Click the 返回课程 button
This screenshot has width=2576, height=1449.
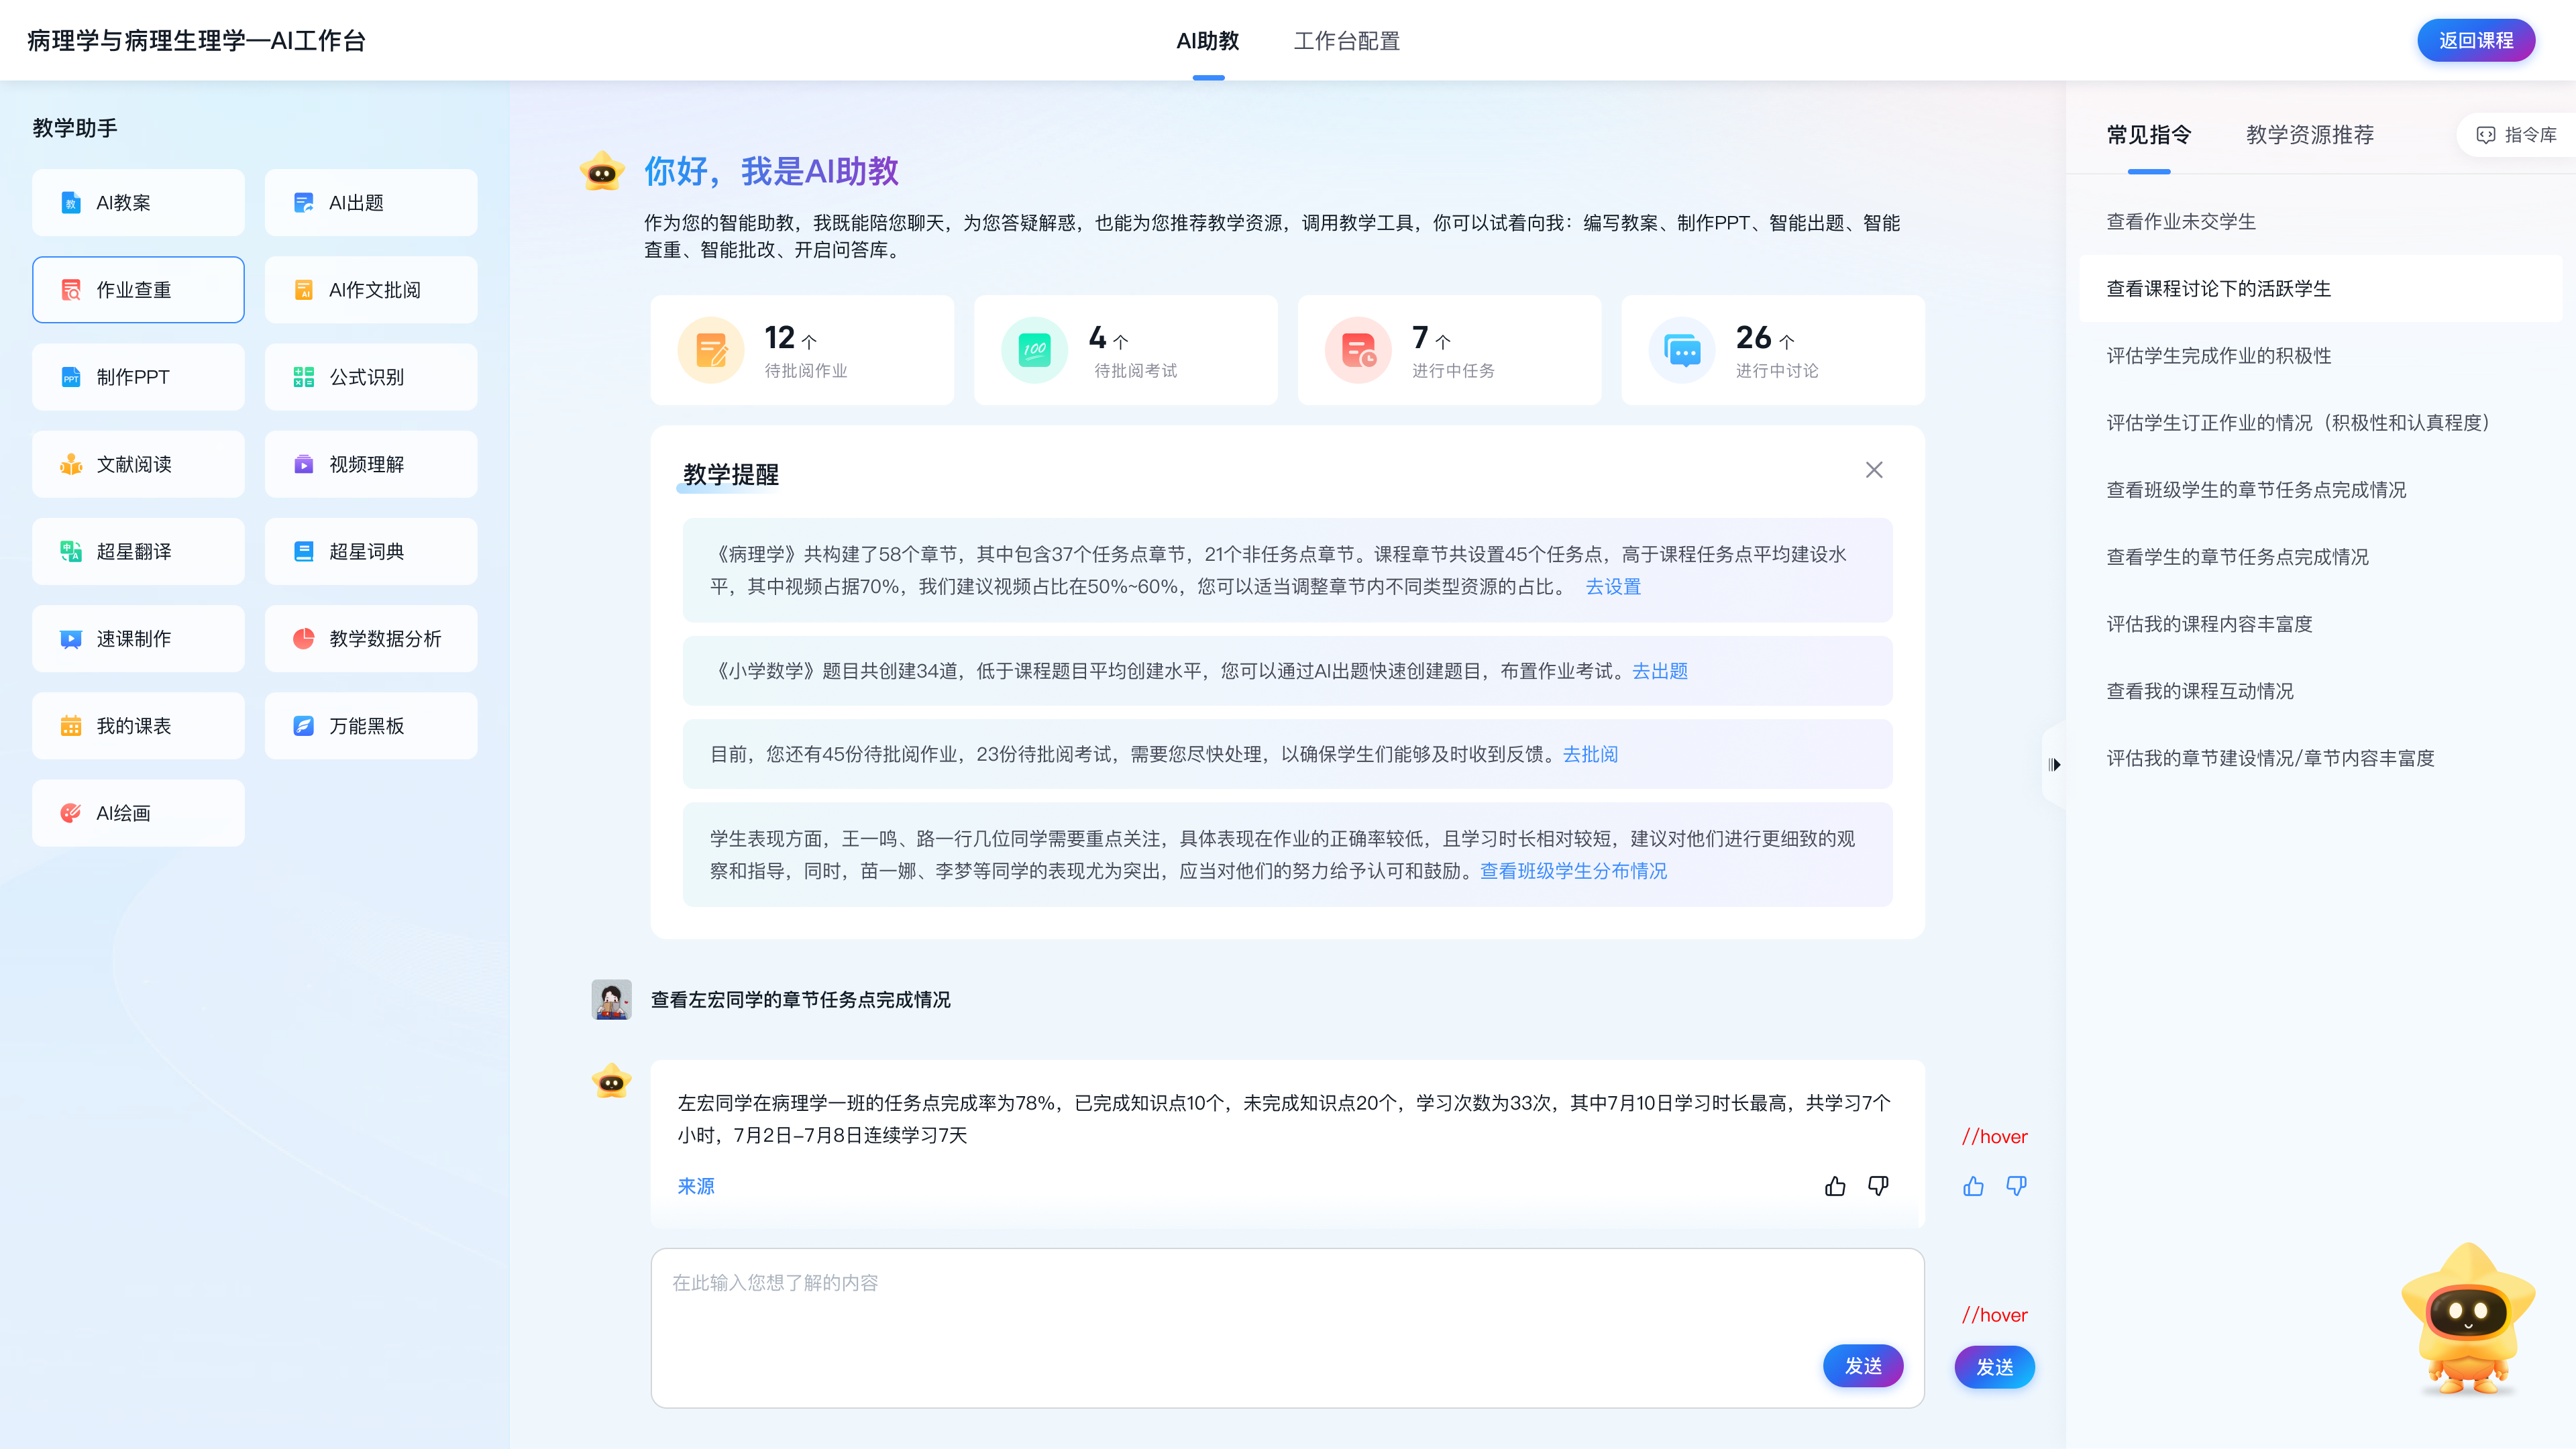[2475, 41]
